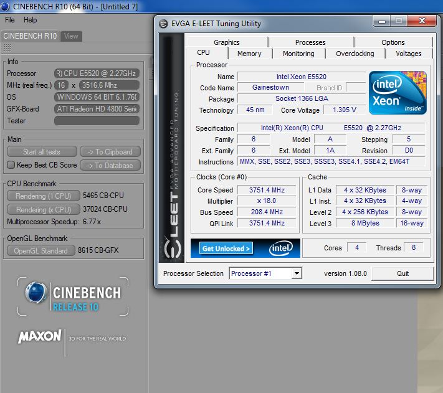The width and height of the screenshot is (443, 393).
Task: Click the Revision value D0
Action: (409, 150)
